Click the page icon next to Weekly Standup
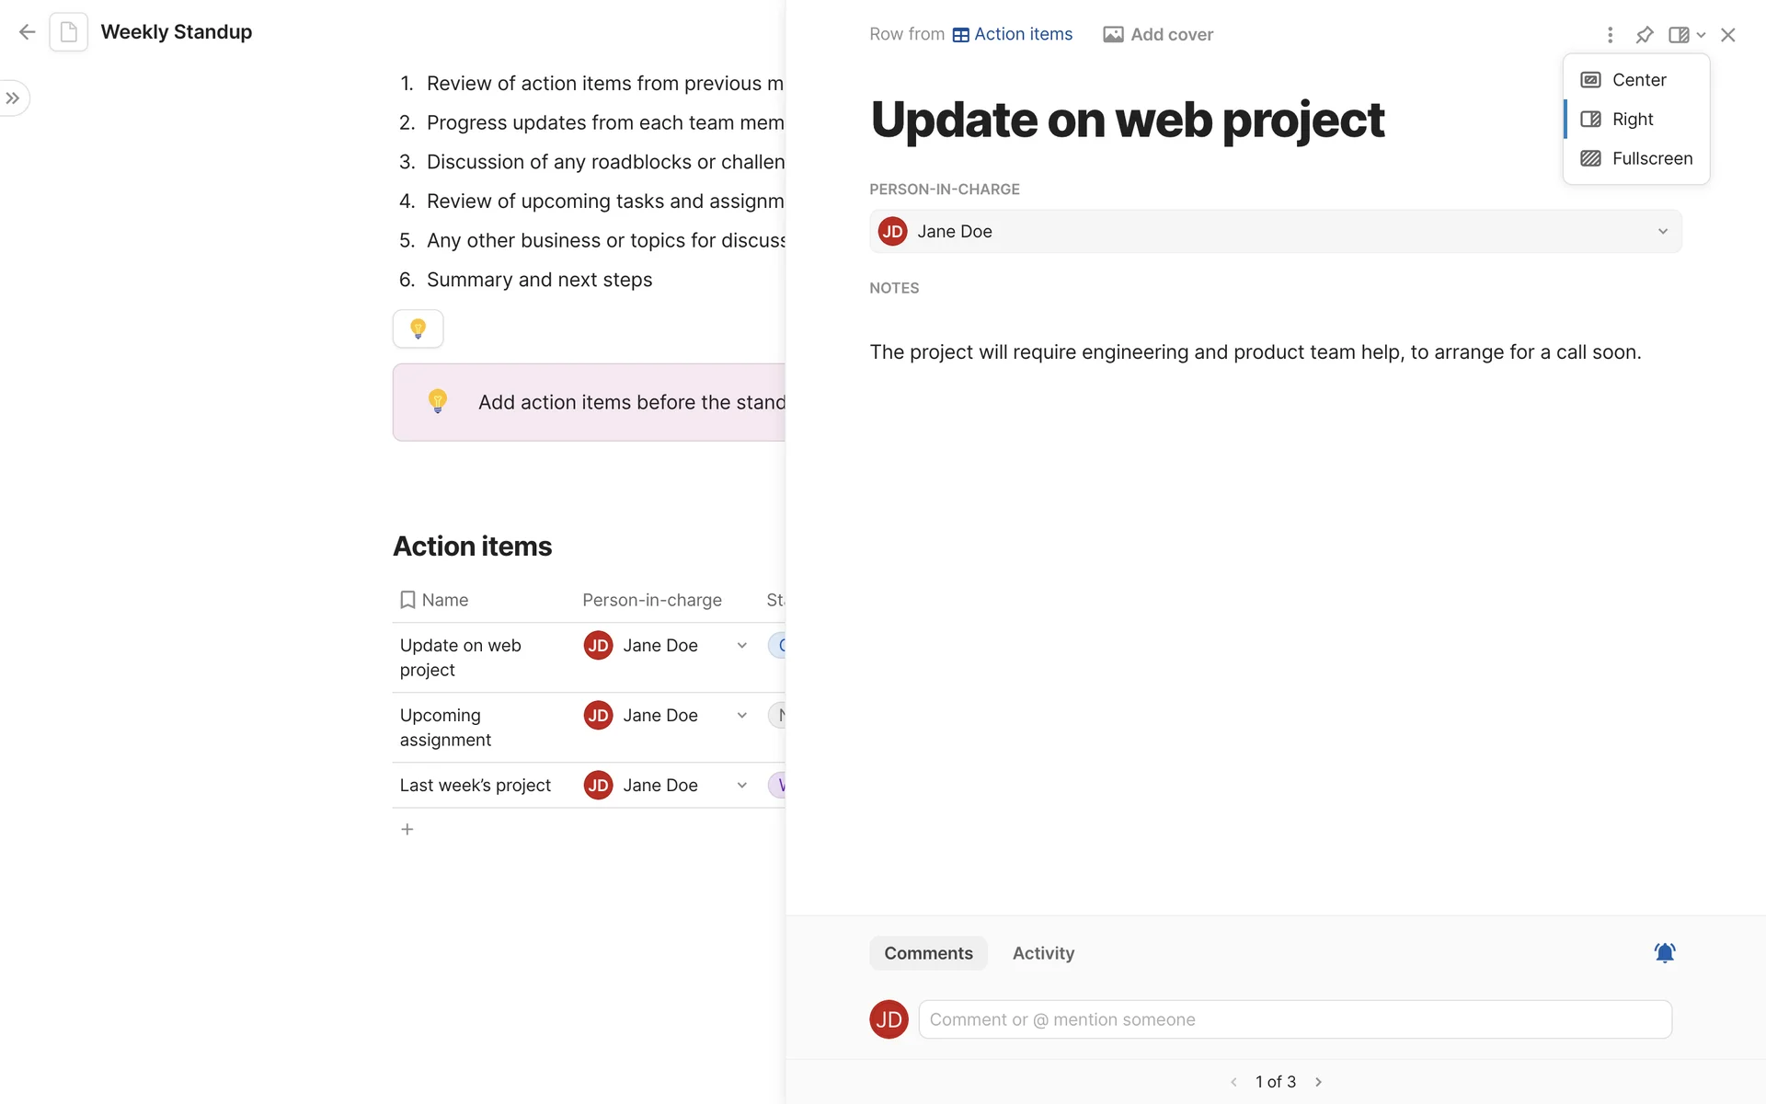This screenshot has width=1766, height=1104. point(69,32)
